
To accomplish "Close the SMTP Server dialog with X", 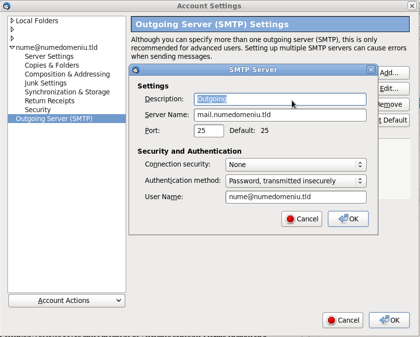I will 371,70.
